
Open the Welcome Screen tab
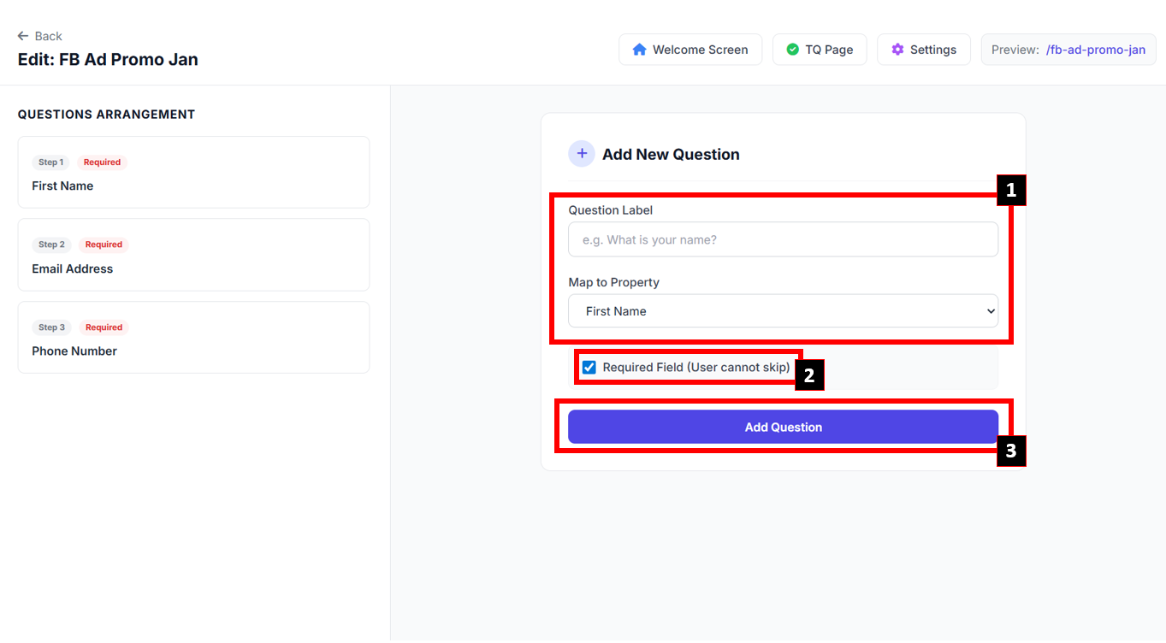(690, 50)
